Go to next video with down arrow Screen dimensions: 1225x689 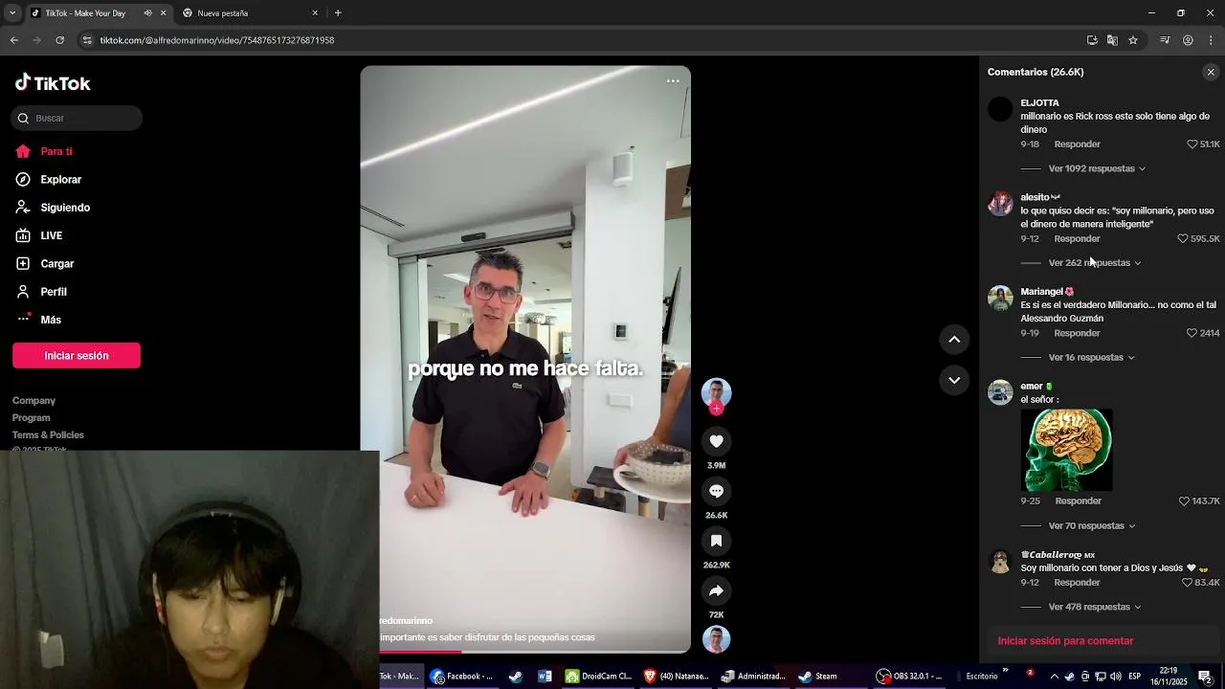pos(954,380)
